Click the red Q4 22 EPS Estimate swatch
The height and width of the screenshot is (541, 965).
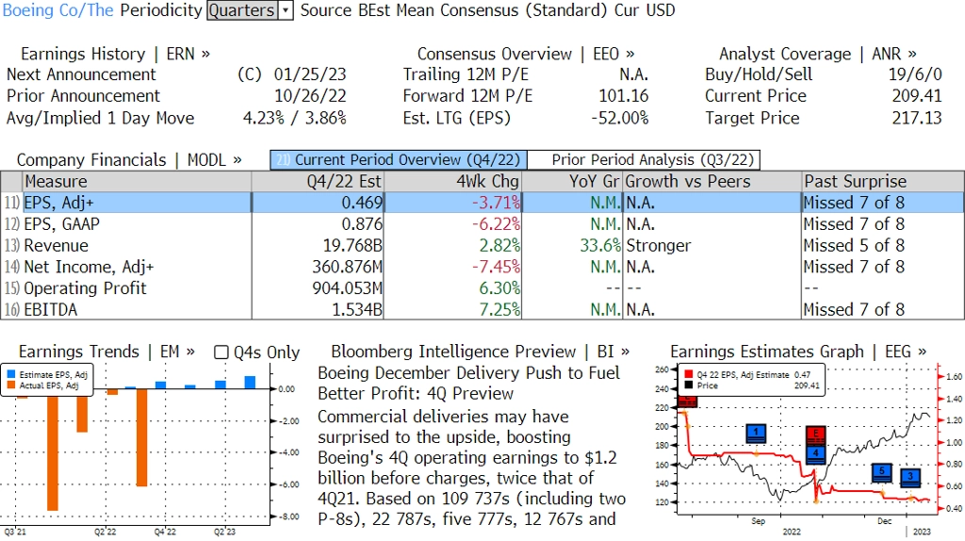click(688, 374)
